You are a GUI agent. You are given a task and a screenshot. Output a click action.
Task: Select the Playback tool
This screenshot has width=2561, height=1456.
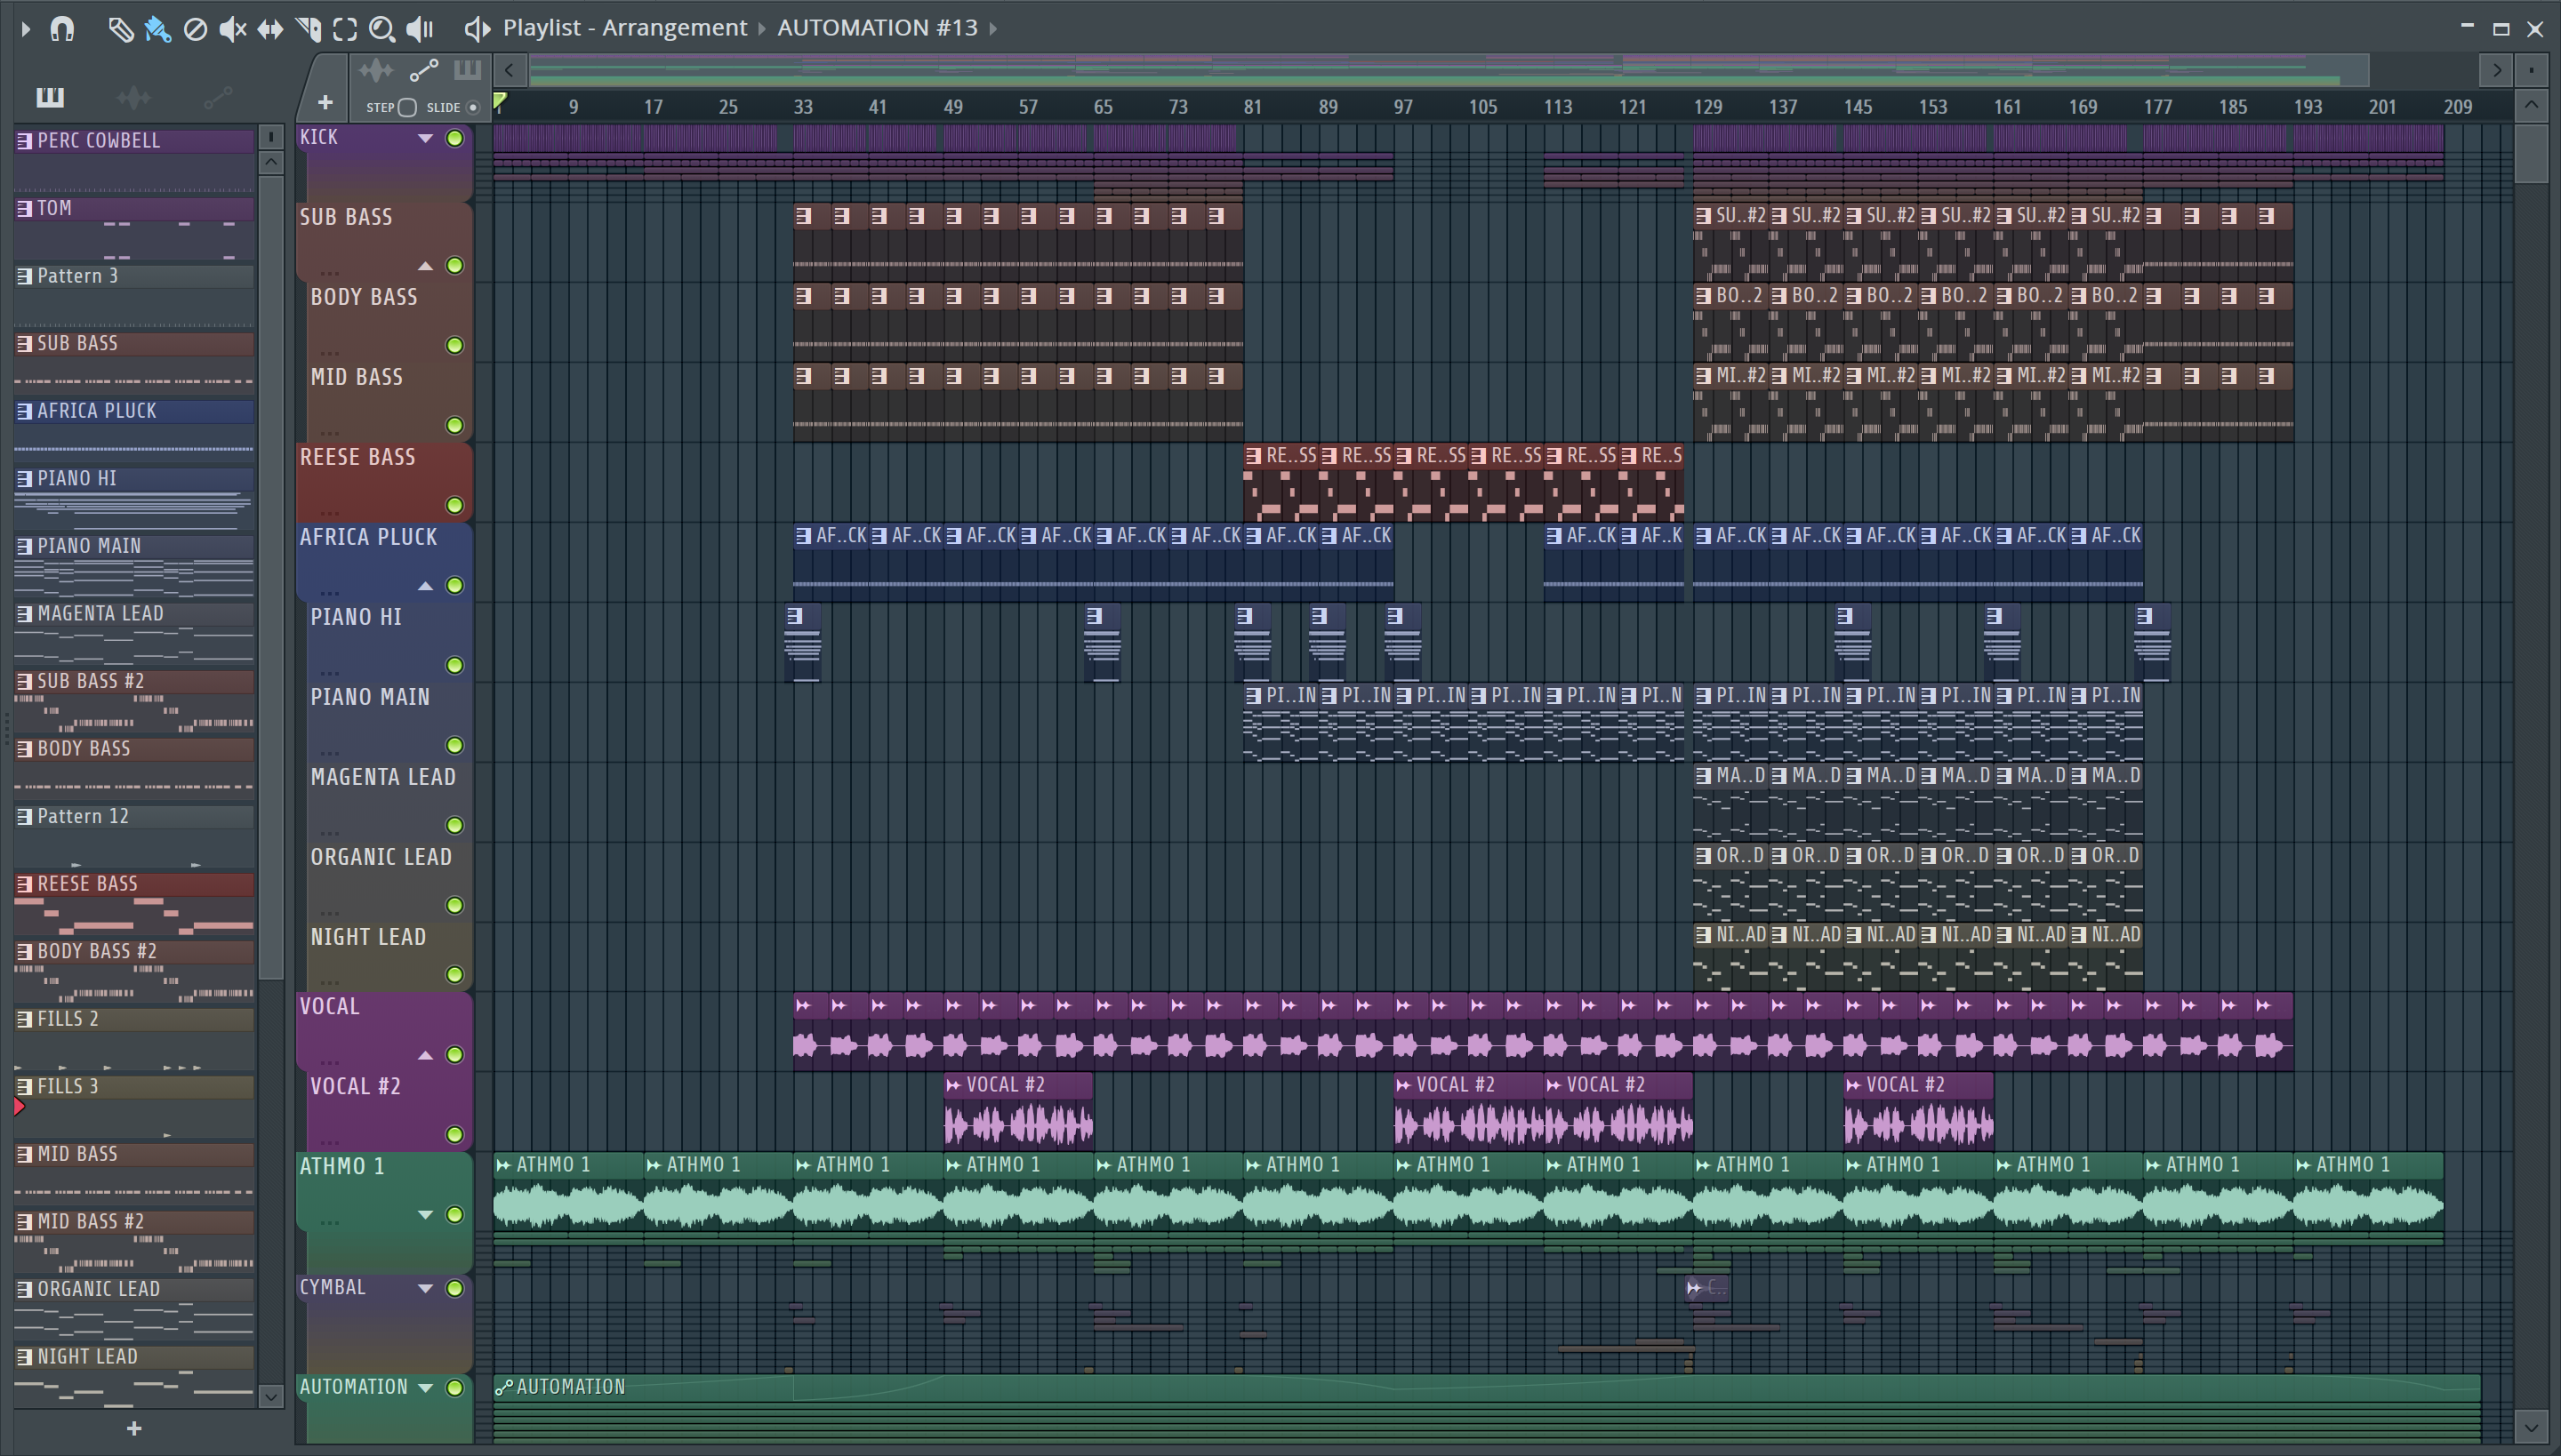click(420, 29)
